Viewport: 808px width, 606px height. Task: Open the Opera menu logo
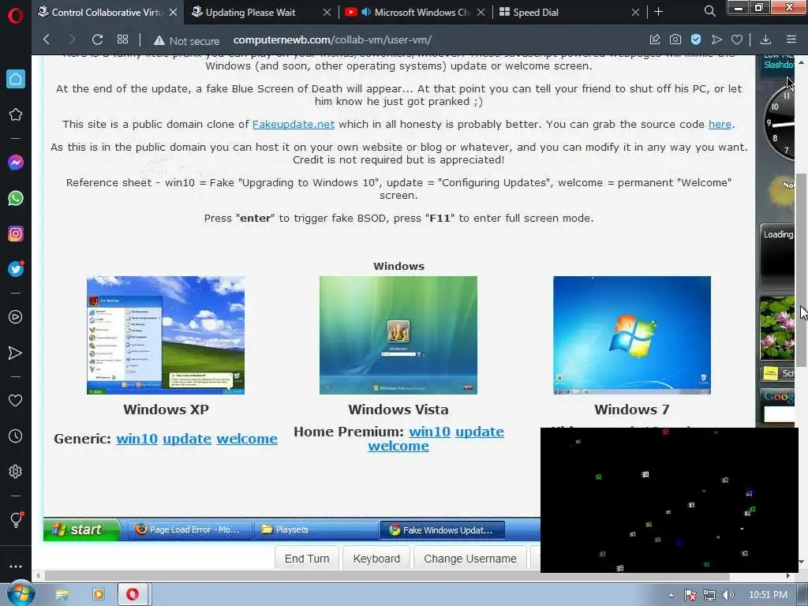point(16,16)
